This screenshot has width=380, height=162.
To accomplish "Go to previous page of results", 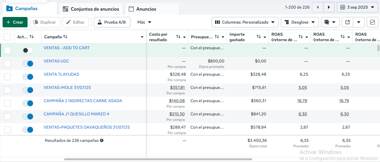I will pyautogui.click(x=317, y=7).
